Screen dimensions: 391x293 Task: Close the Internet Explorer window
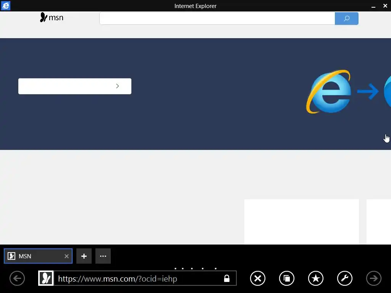coord(385,6)
